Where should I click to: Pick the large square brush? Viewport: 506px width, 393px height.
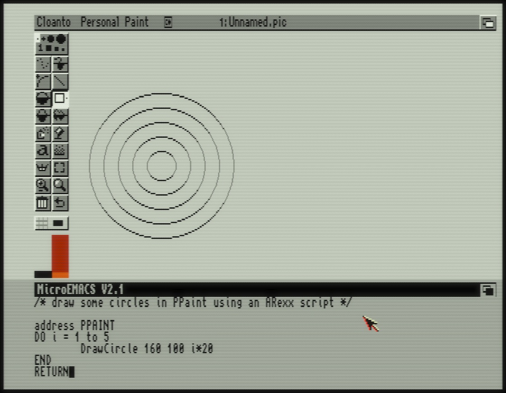48,48
